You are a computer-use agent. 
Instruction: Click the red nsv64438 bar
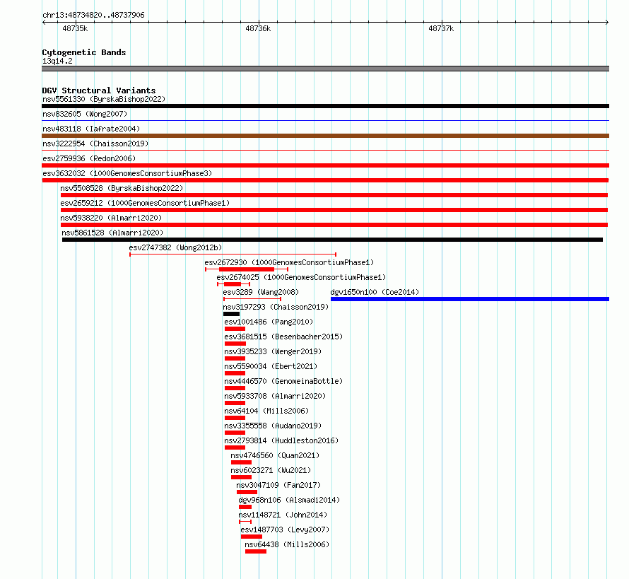pyautogui.click(x=256, y=551)
